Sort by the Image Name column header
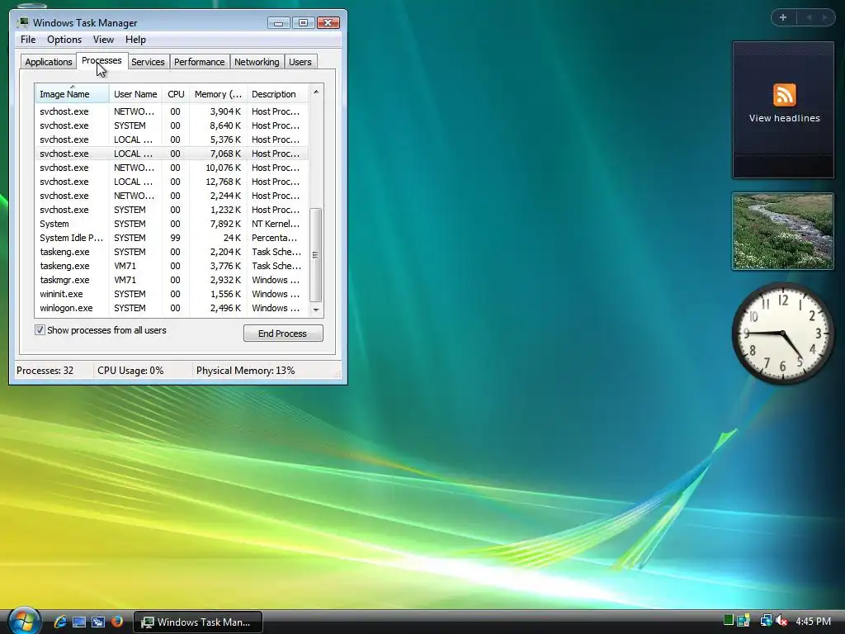Viewport: 845px width, 634px height. pyautogui.click(x=73, y=94)
